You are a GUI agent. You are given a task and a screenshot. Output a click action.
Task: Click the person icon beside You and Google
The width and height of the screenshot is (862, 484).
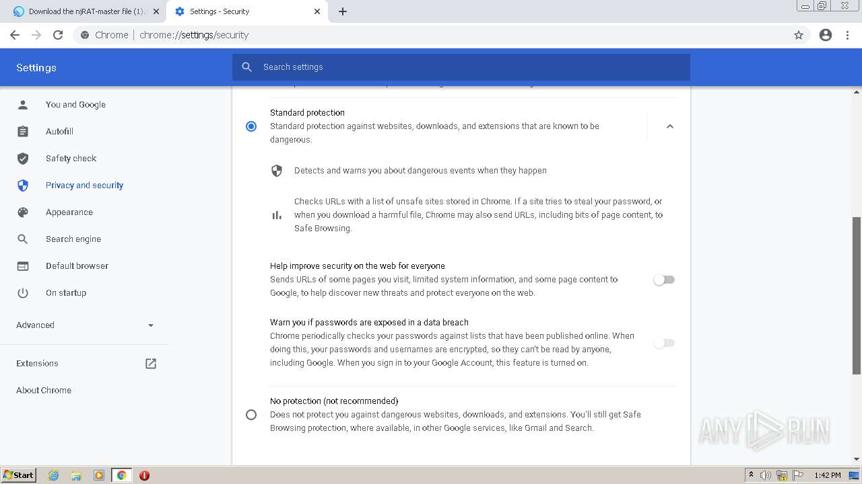[23, 104]
